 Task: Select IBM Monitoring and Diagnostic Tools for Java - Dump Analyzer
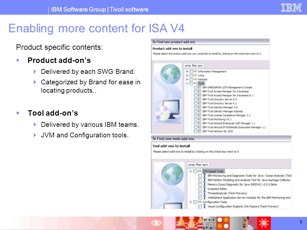[249, 176]
